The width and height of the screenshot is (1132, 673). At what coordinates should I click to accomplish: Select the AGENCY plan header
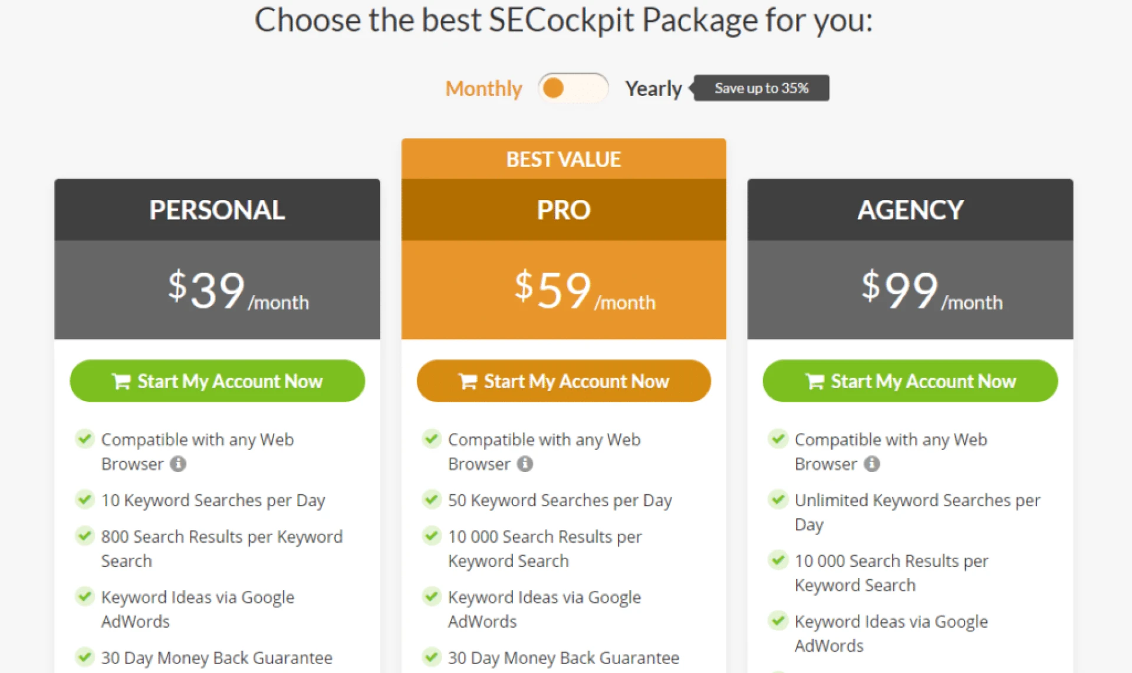click(x=910, y=210)
